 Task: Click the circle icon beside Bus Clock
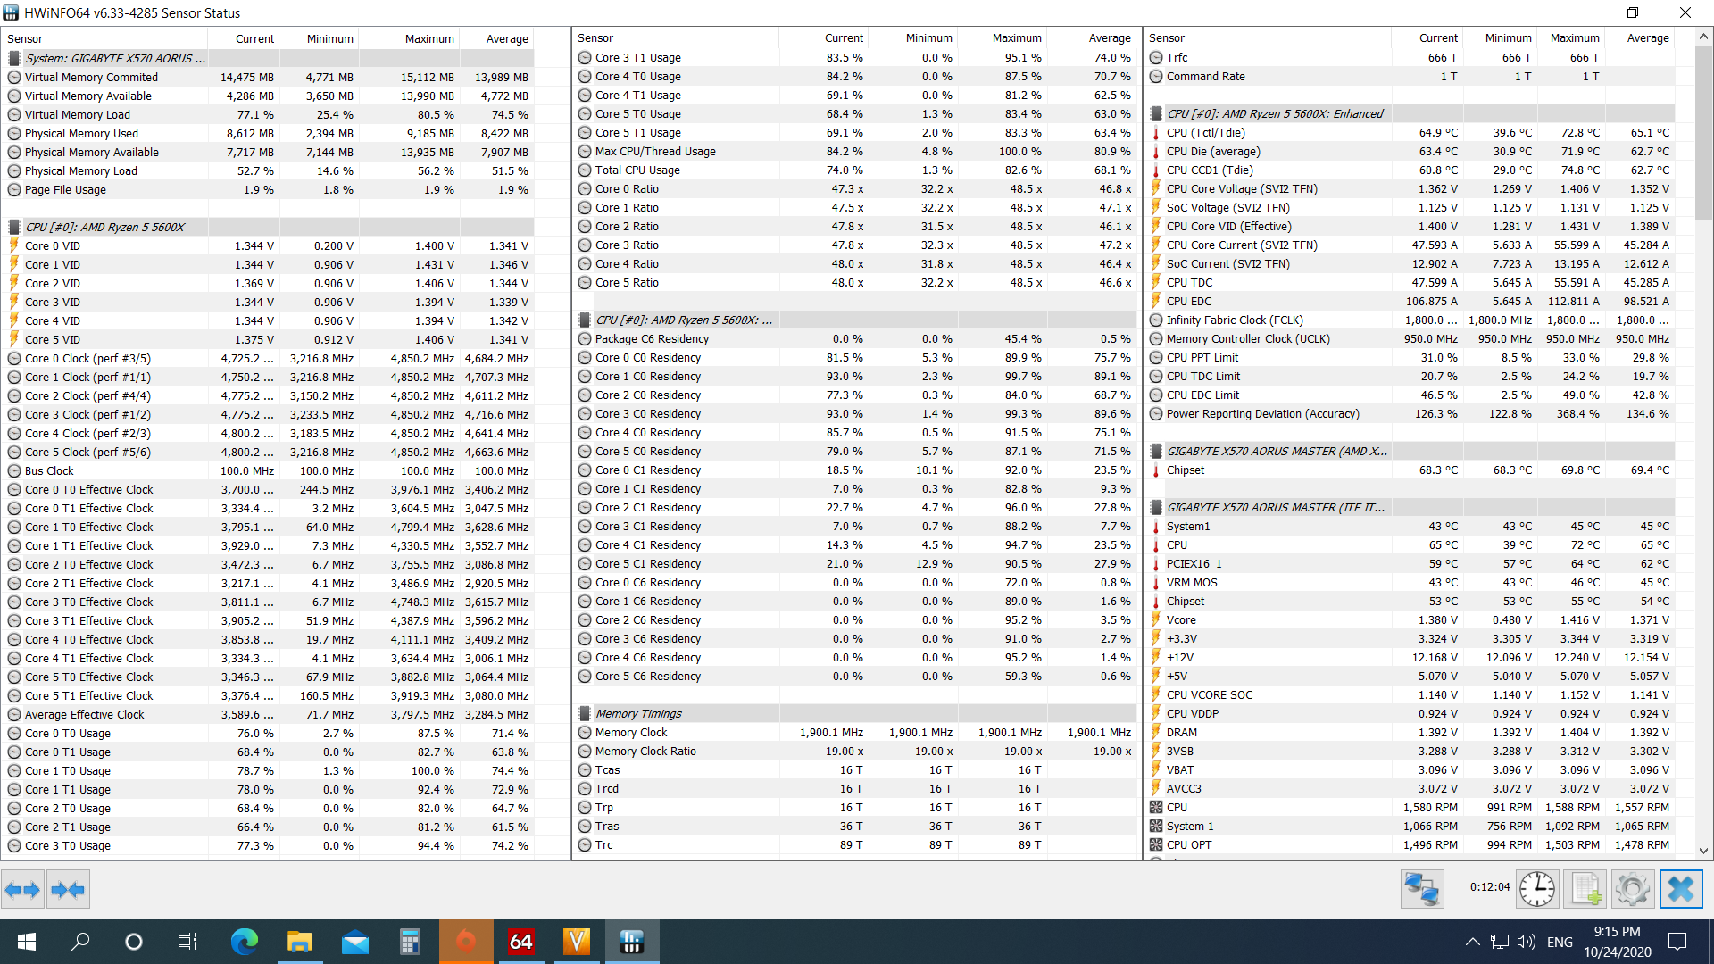[14, 470]
